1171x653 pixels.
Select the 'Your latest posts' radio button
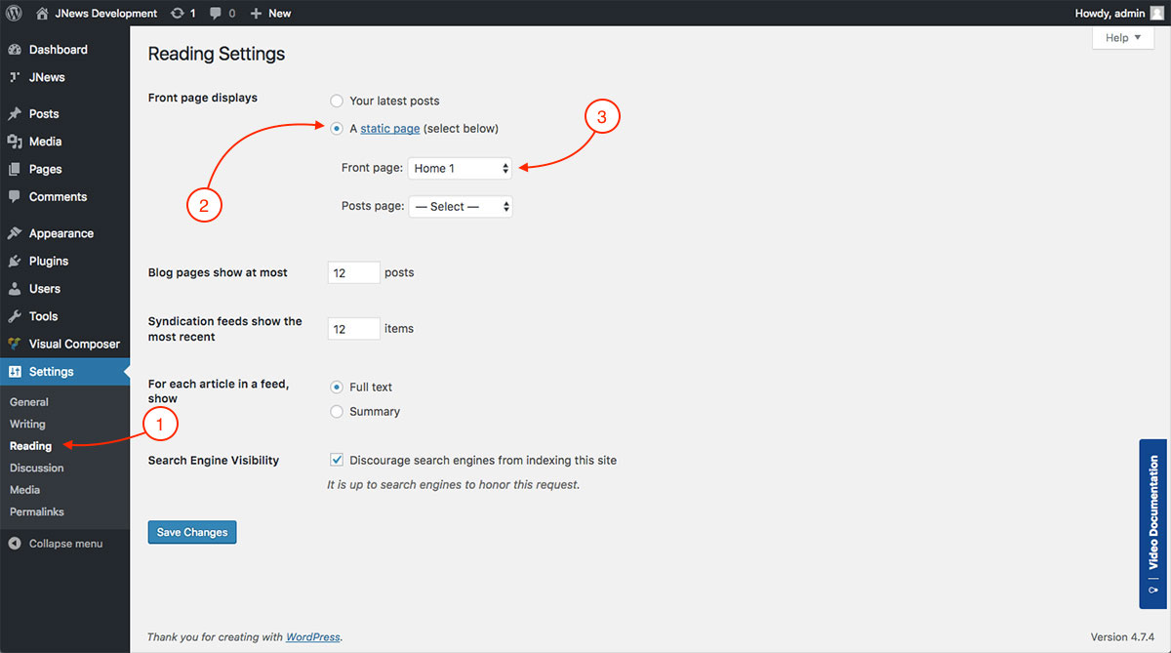coord(337,101)
